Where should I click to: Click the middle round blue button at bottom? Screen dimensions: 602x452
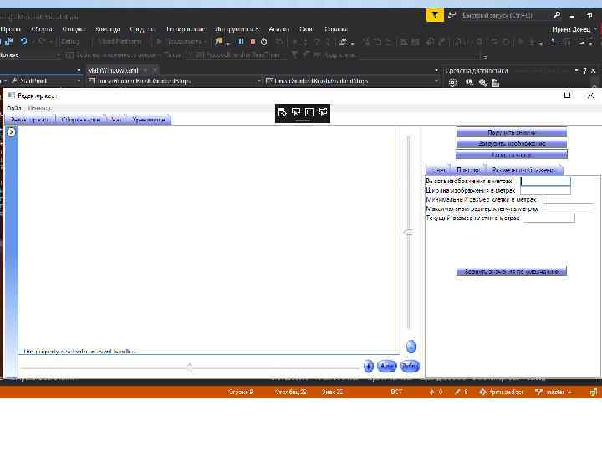pyautogui.click(x=386, y=366)
